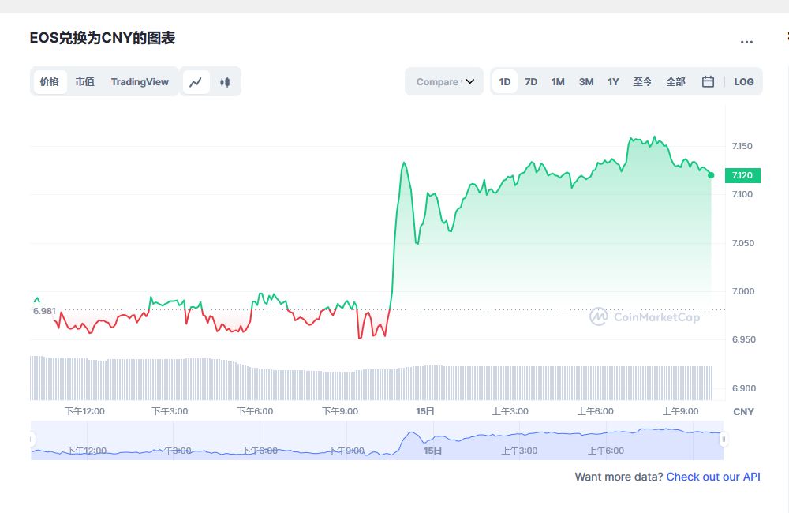Click the Compare dropdown chevron arrow
This screenshot has height=513, width=789.
(470, 81)
